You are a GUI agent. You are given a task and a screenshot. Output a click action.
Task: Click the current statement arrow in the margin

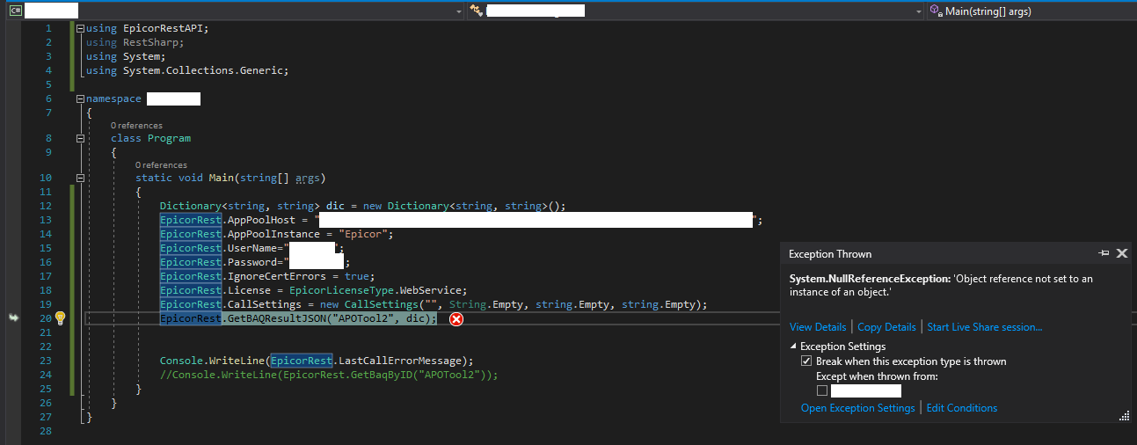[x=13, y=318]
